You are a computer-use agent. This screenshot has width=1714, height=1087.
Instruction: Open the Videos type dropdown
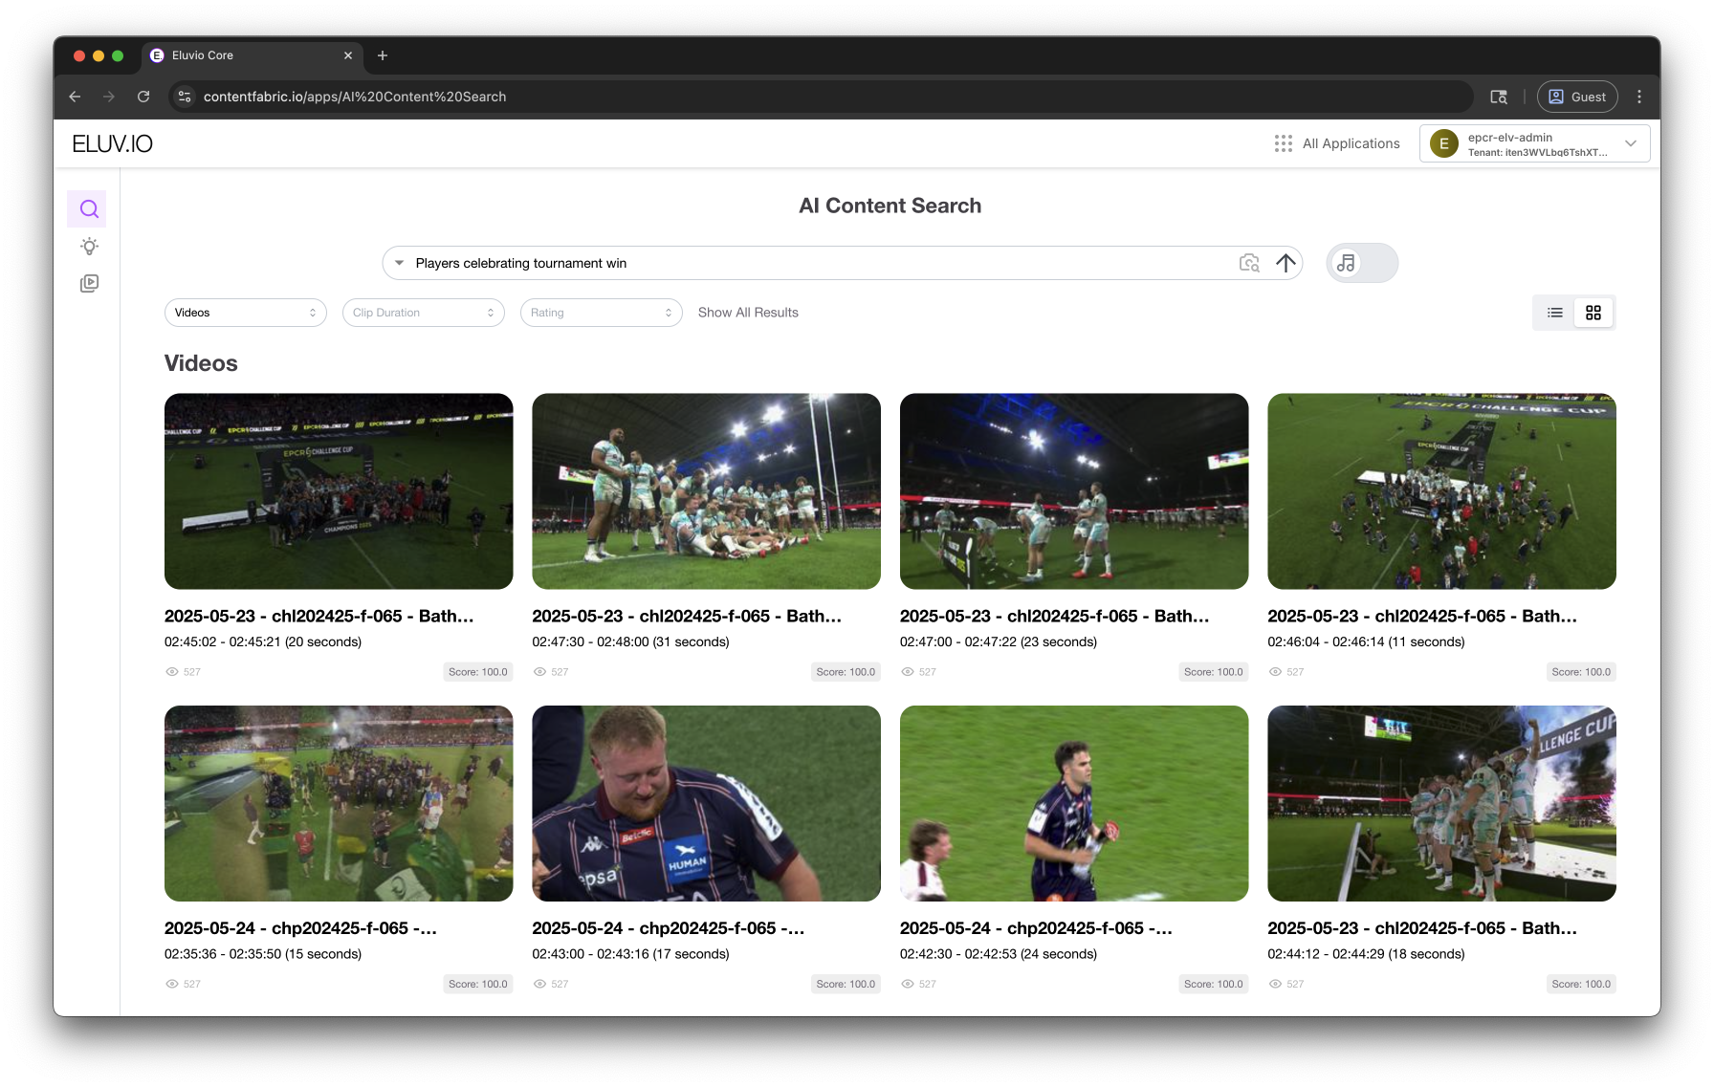pos(245,313)
